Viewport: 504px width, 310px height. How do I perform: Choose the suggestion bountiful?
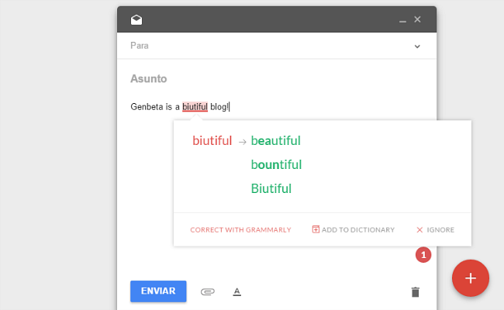pos(276,164)
